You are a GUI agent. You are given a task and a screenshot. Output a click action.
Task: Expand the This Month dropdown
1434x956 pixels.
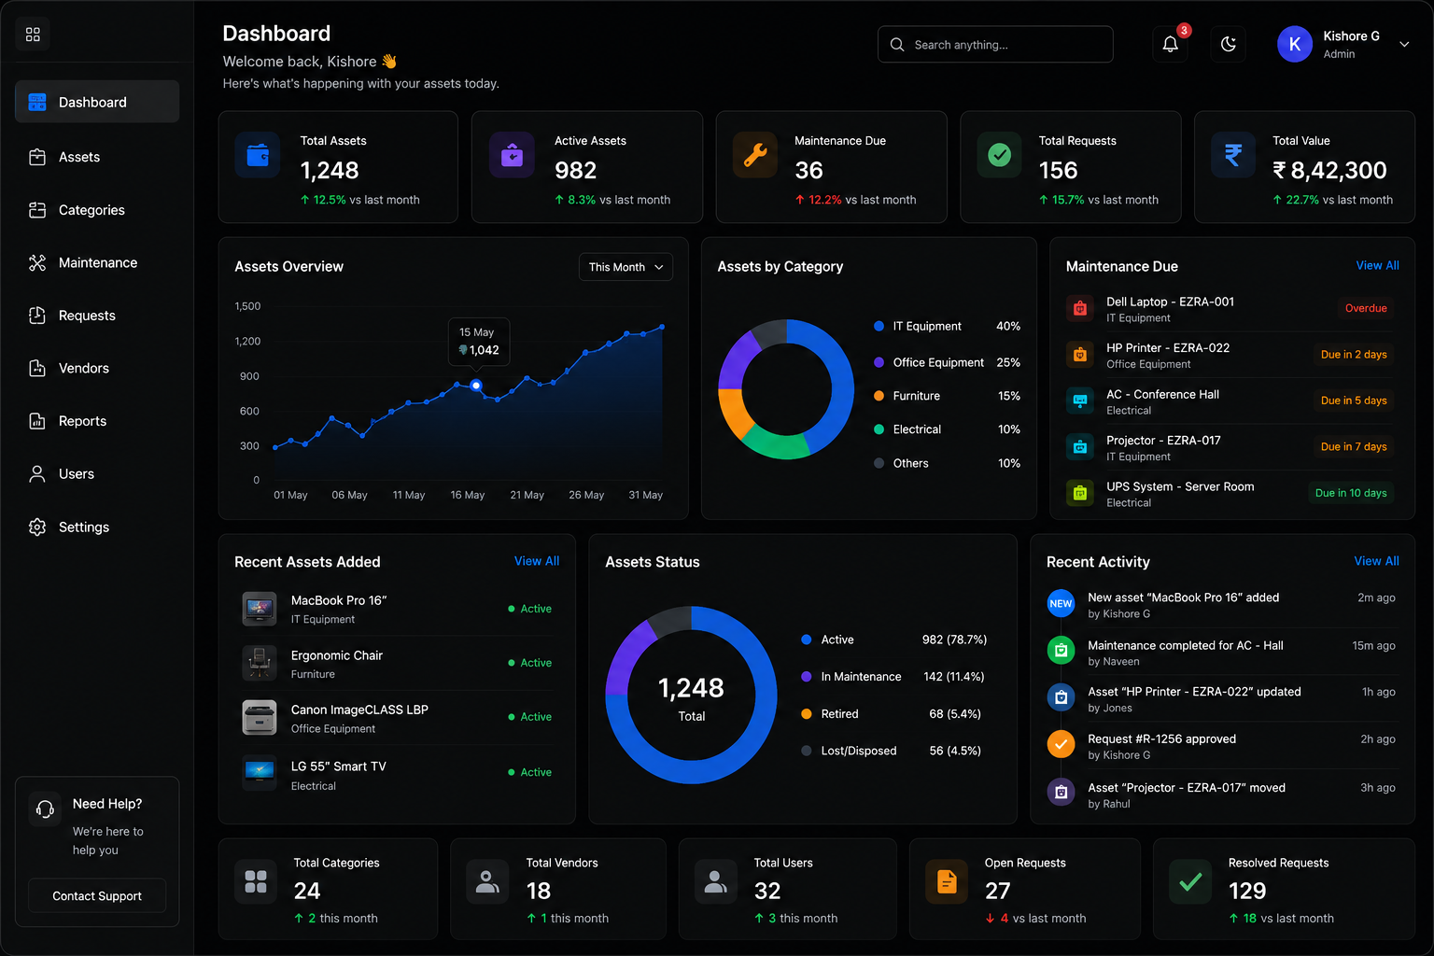coord(626,267)
